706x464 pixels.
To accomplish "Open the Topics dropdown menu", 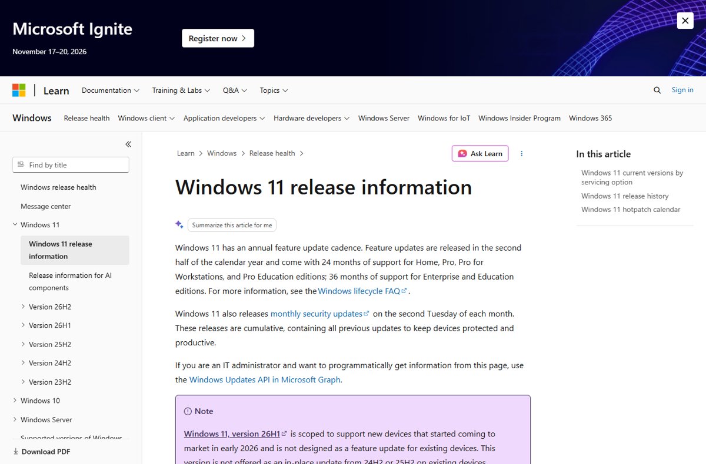I will pos(274,90).
